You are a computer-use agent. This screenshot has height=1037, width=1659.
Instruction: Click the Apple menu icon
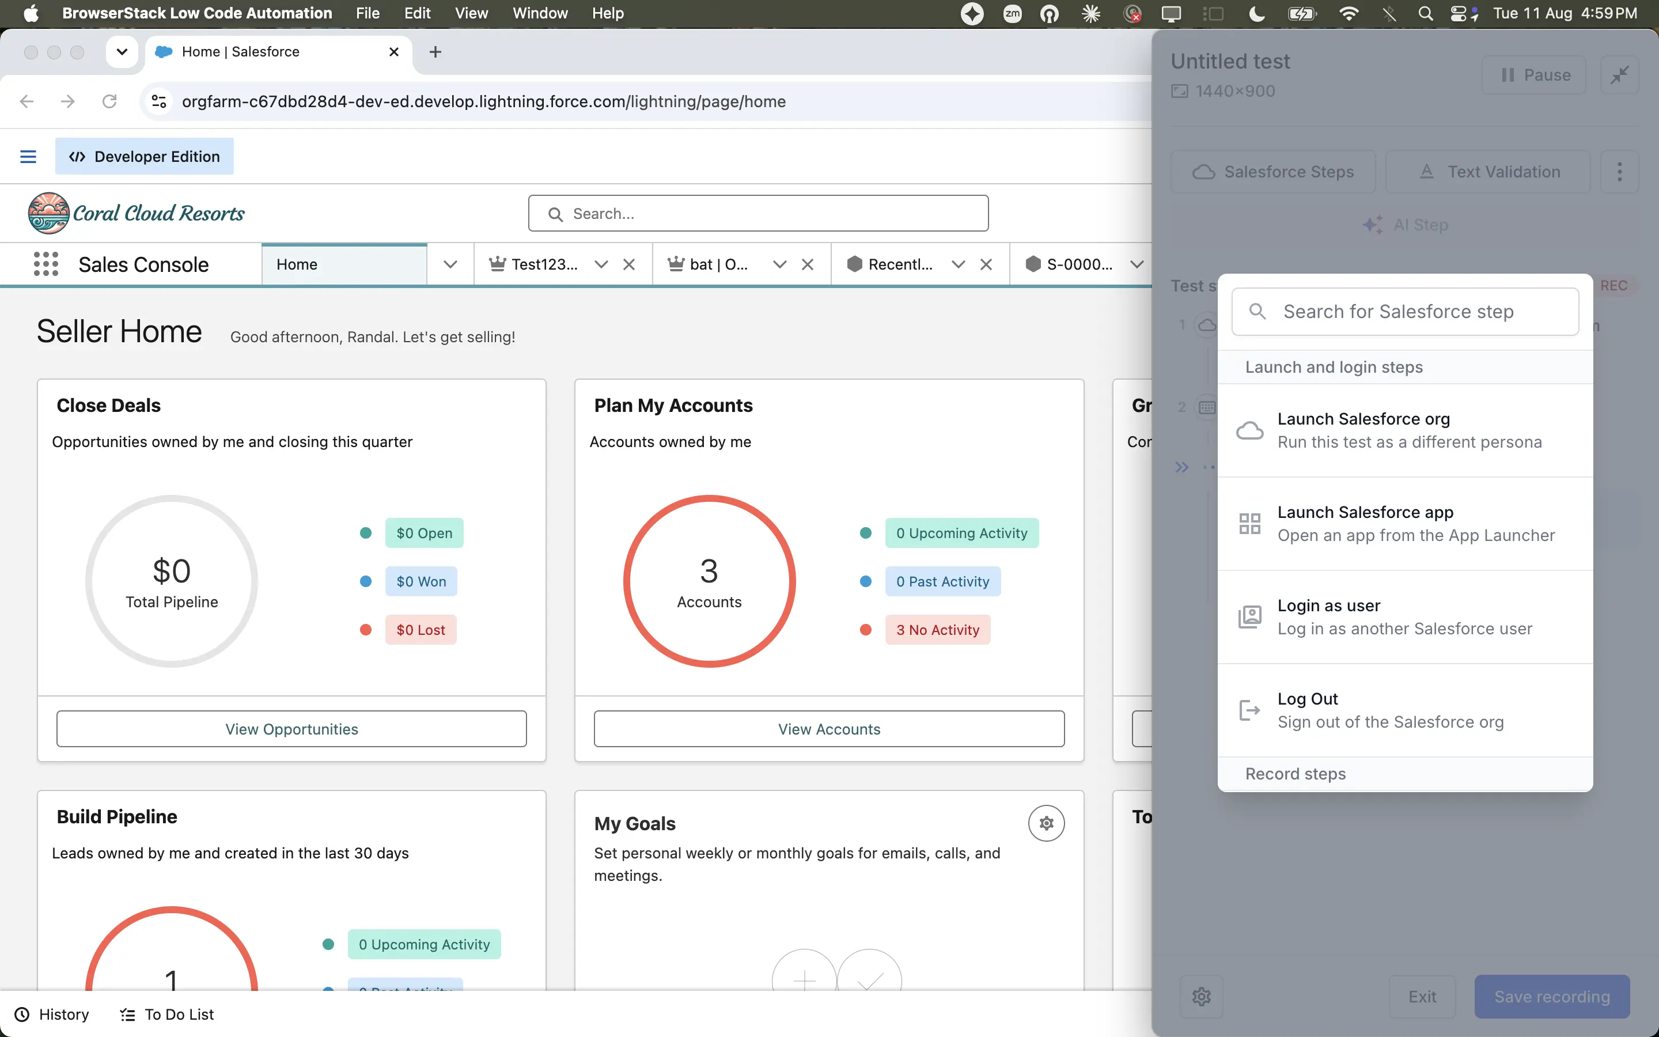(x=31, y=14)
